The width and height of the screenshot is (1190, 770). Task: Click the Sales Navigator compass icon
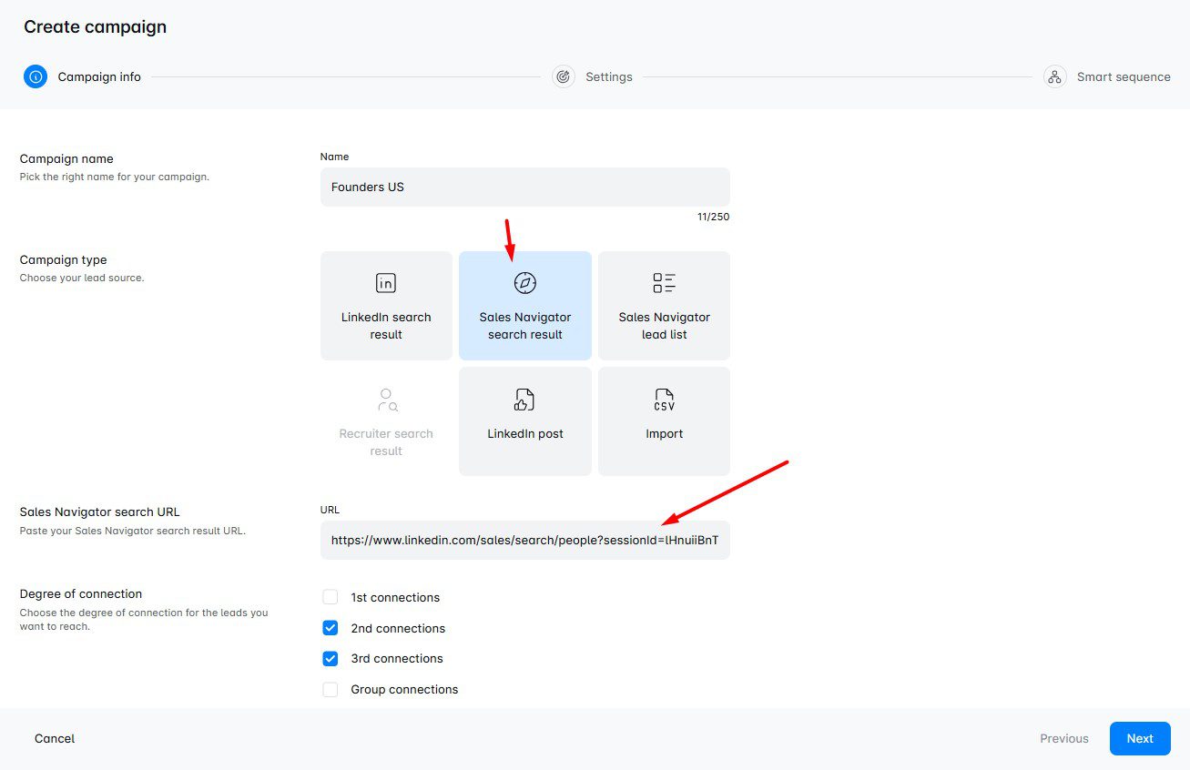pos(525,283)
